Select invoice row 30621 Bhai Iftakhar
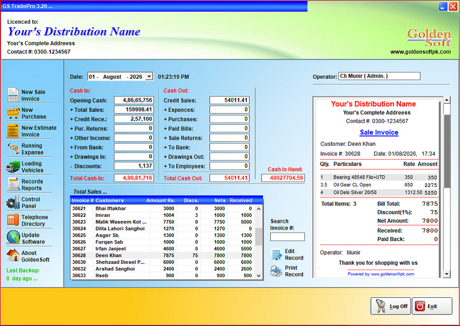Viewport: 460px width, 326px height. [x=163, y=208]
